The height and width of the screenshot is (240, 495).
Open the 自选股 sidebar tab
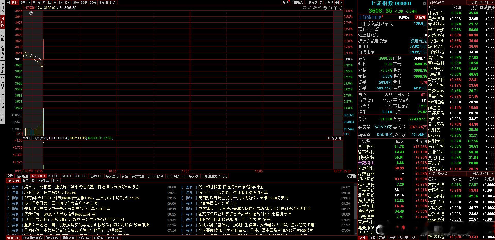[3, 68]
